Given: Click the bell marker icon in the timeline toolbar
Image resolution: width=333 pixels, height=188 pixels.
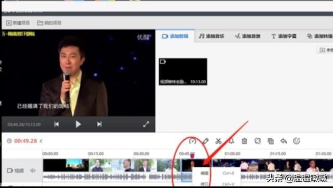Looking at the screenshot, I should (x=231, y=141).
